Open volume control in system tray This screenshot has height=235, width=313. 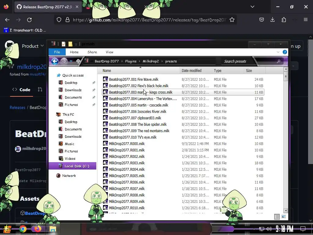pyautogui.click(x=269, y=229)
